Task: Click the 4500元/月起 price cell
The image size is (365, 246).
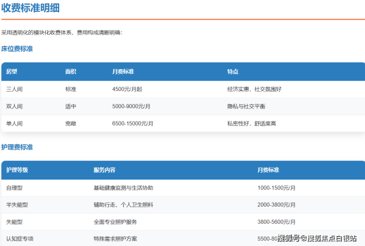Action: (128, 90)
